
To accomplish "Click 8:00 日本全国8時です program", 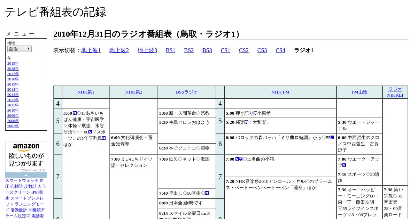I will [187, 204].
